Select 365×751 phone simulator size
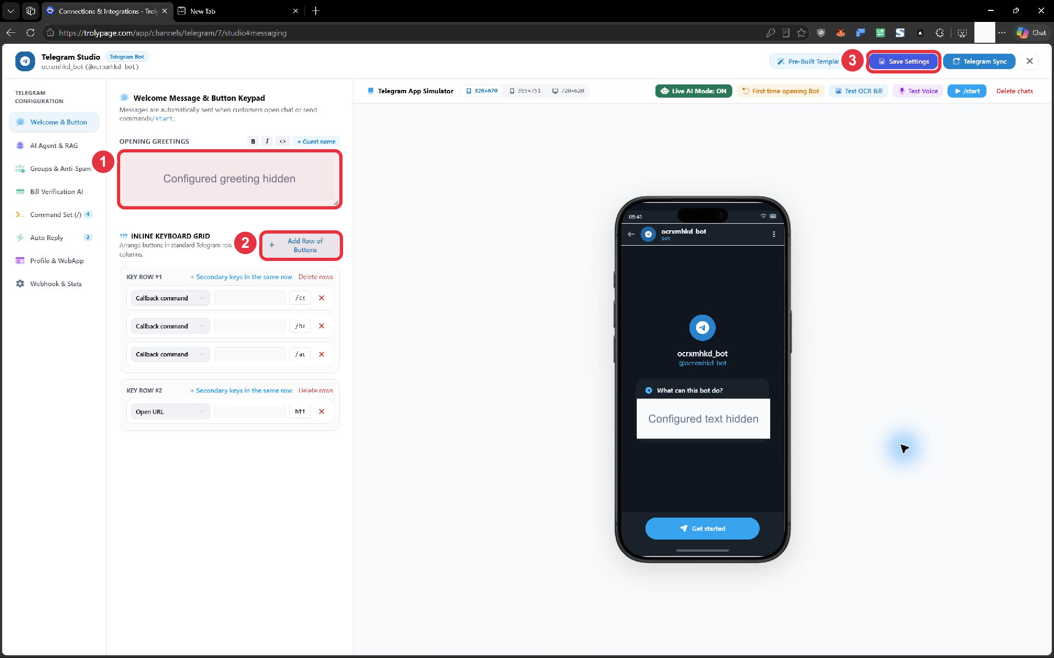1054x658 pixels. click(525, 91)
